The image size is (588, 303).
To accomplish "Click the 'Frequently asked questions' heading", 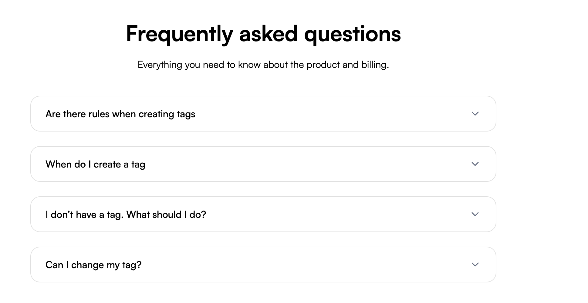I will pyautogui.click(x=263, y=34).
